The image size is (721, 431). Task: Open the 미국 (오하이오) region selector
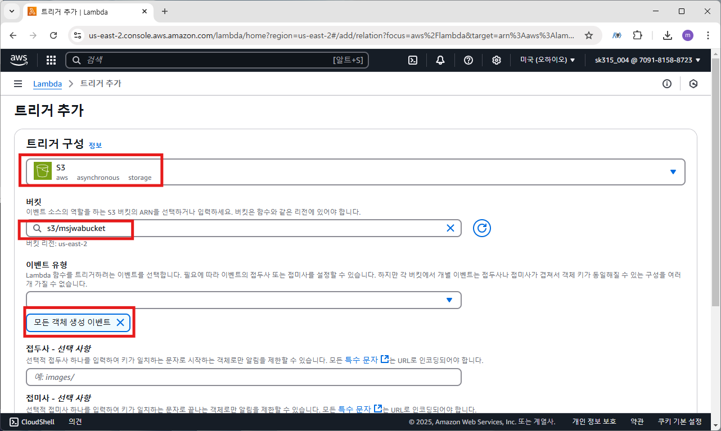(547, 60)
